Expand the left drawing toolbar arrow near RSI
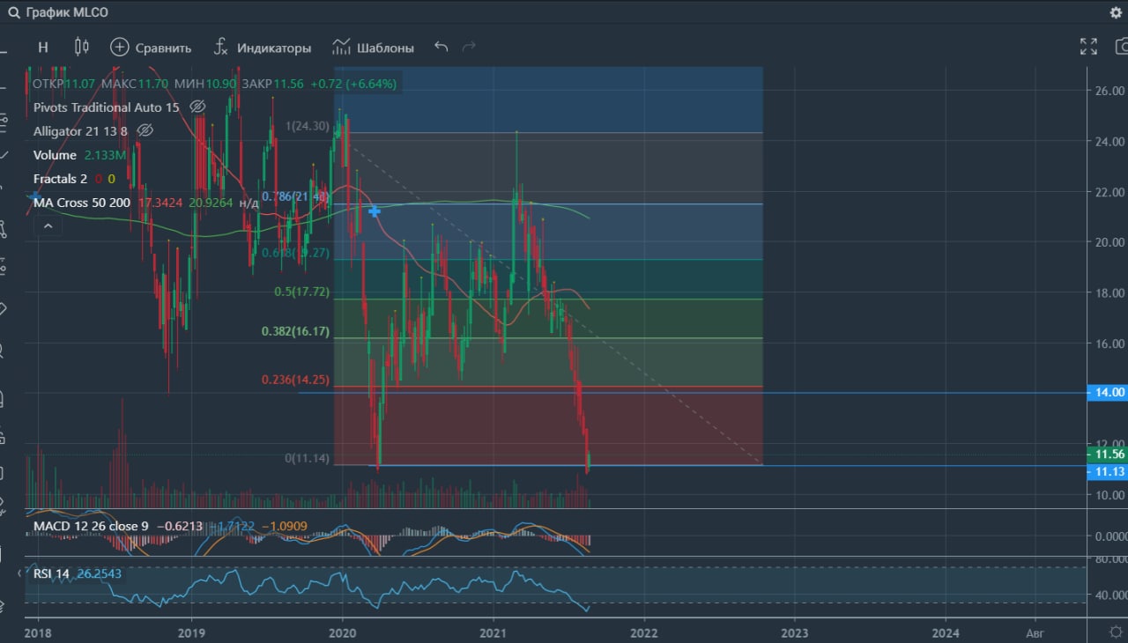Image resolution: width=1128 pixels, height=643 pixels. [21, 573]
